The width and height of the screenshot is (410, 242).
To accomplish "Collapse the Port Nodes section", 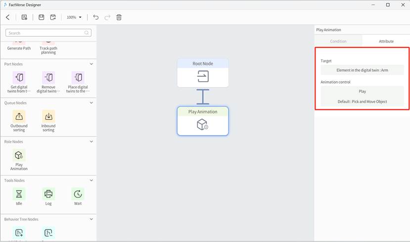I will (91, 64).
